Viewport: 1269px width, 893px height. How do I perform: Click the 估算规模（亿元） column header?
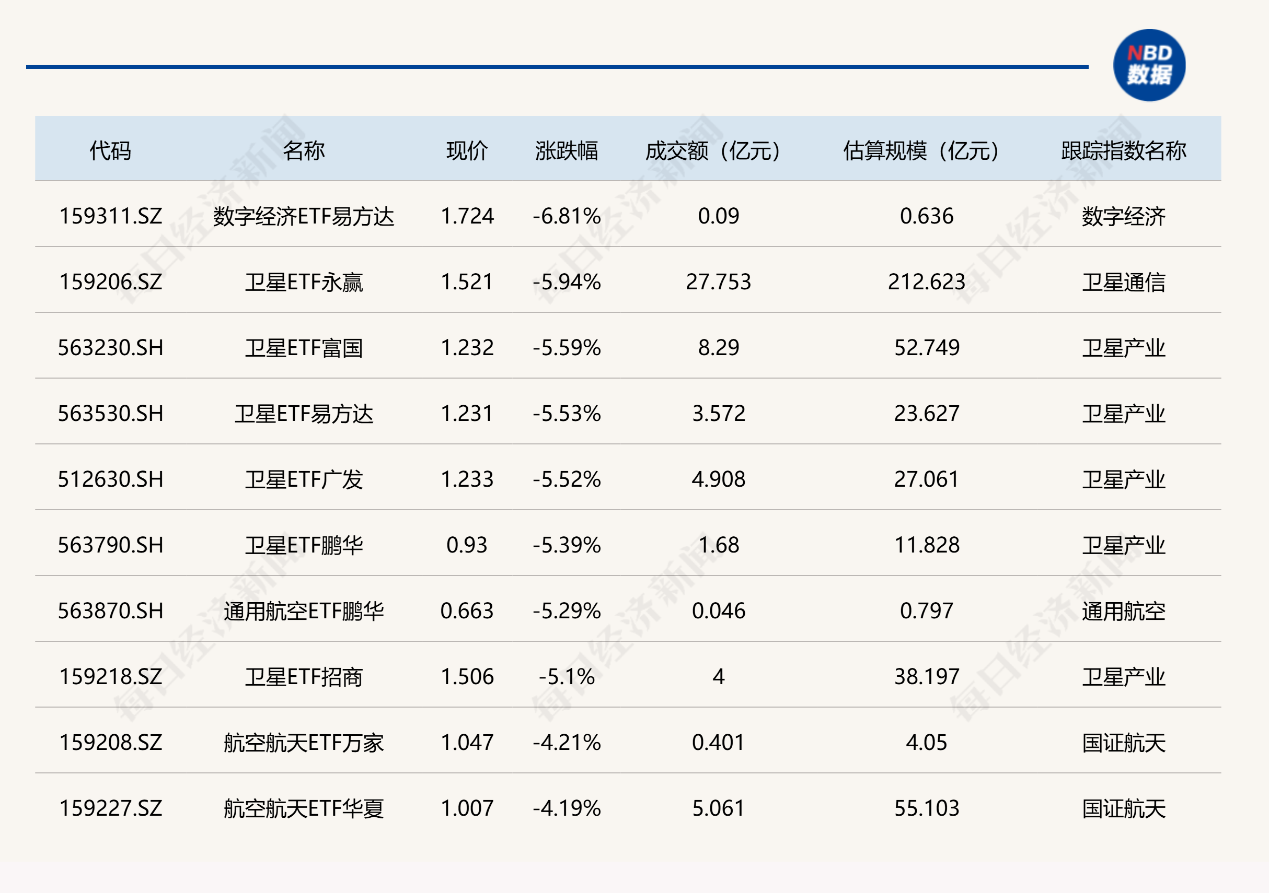921,150
